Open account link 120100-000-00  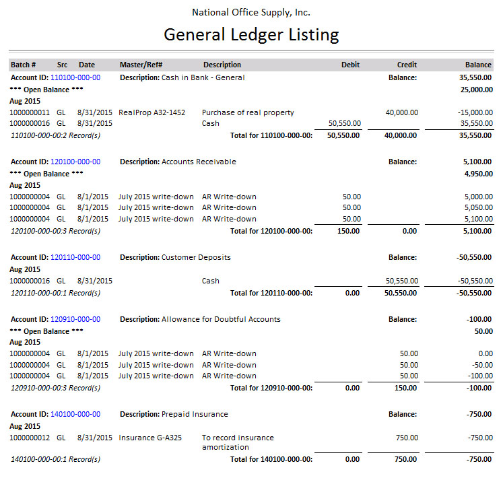(75, 162)
